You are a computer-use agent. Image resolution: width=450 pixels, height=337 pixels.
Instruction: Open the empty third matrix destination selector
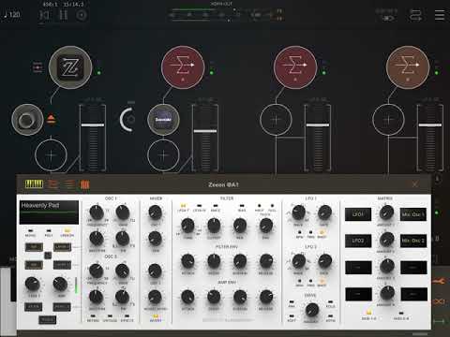pyautogui.click(x=413, y=268)
